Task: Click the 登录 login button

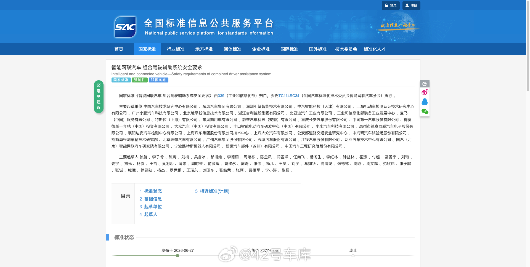Action: (391, 6)
